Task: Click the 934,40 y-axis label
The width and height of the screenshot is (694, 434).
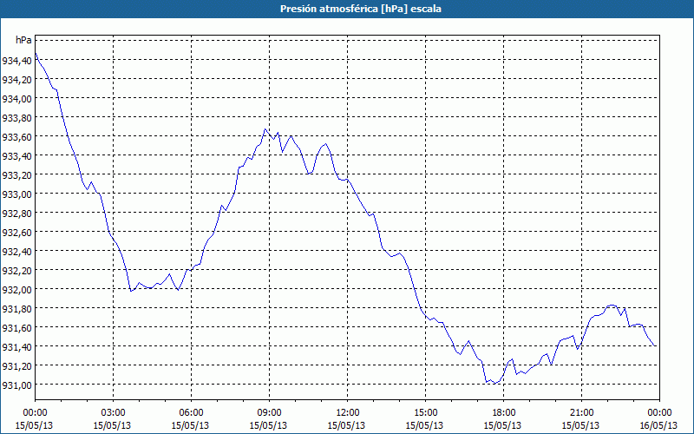Action: (x=17, y=60)
